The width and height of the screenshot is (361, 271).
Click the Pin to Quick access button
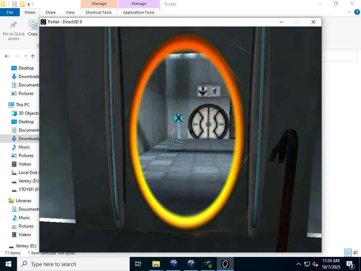click(x=14, y=31)
